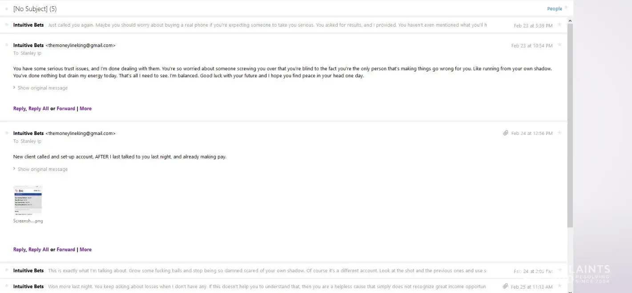The image size is (632, 293).
Task: Star the Feb 23 5:39 PM message
Action: [x=560, y=25]
